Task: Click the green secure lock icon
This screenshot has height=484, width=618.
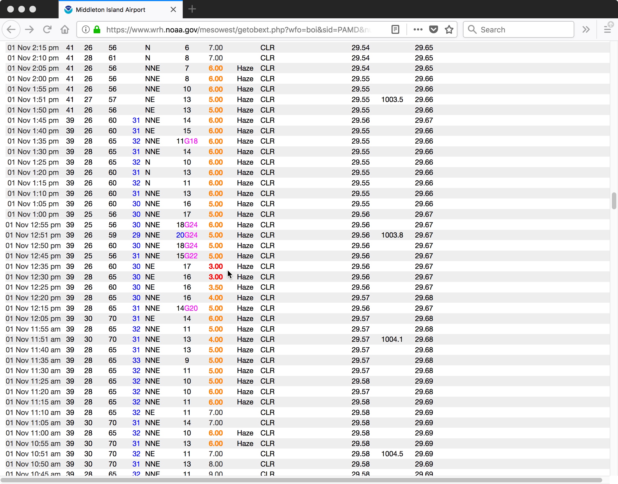Action: click(97, 29)
